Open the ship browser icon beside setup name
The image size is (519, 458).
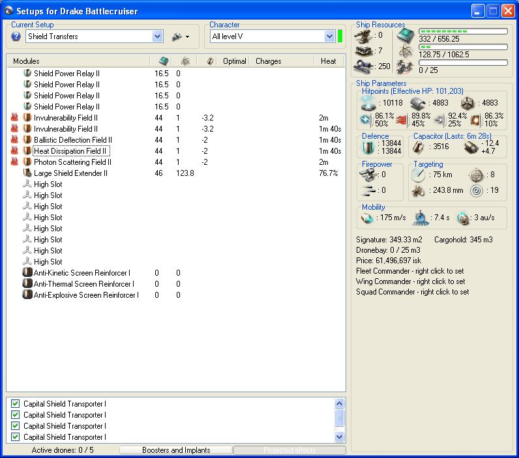click(177, 36)
